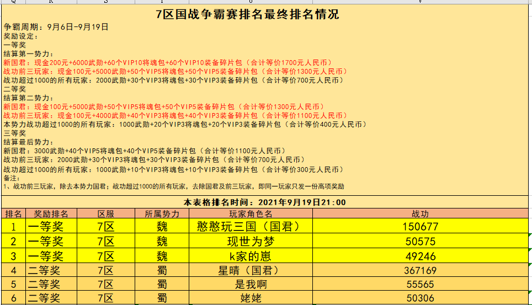The image size is (532, 305).
Task: Click the player cell 现世为梦
Action: 251,241
